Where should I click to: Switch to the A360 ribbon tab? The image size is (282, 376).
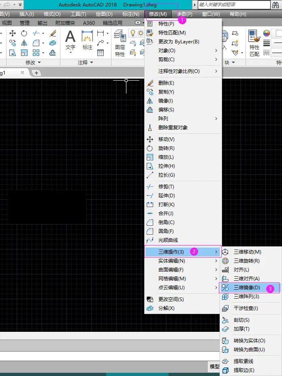pos(89,23)
